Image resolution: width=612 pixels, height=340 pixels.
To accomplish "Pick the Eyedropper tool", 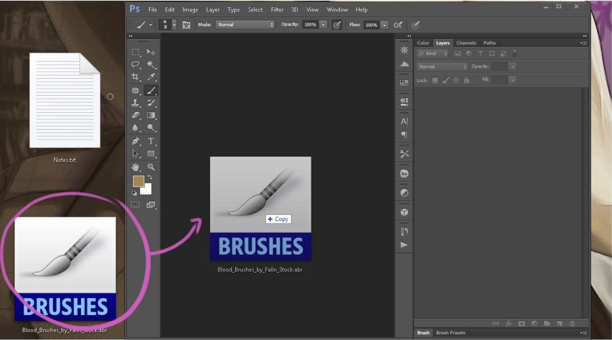I will 151,77.
